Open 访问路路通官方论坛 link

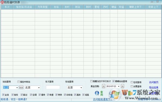coord(104,99)
